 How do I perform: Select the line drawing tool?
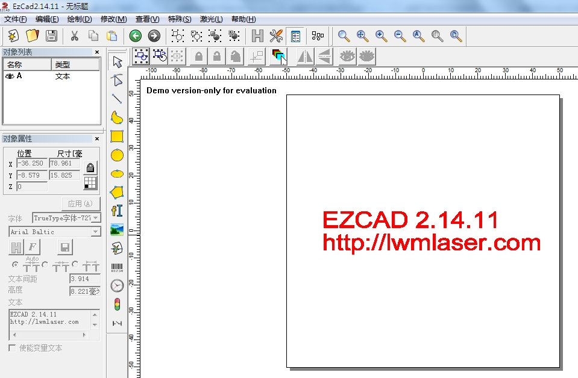coord(117,99)
